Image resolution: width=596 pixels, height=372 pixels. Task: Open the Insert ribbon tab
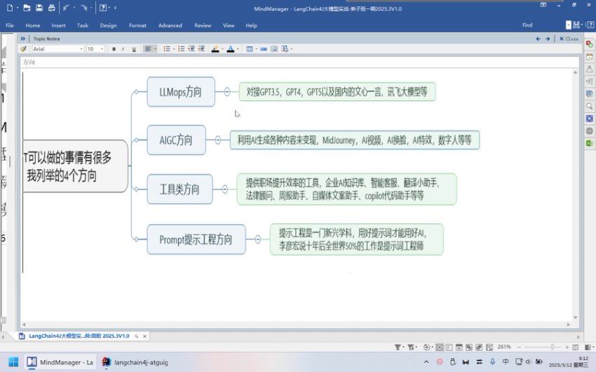point(57,25)
